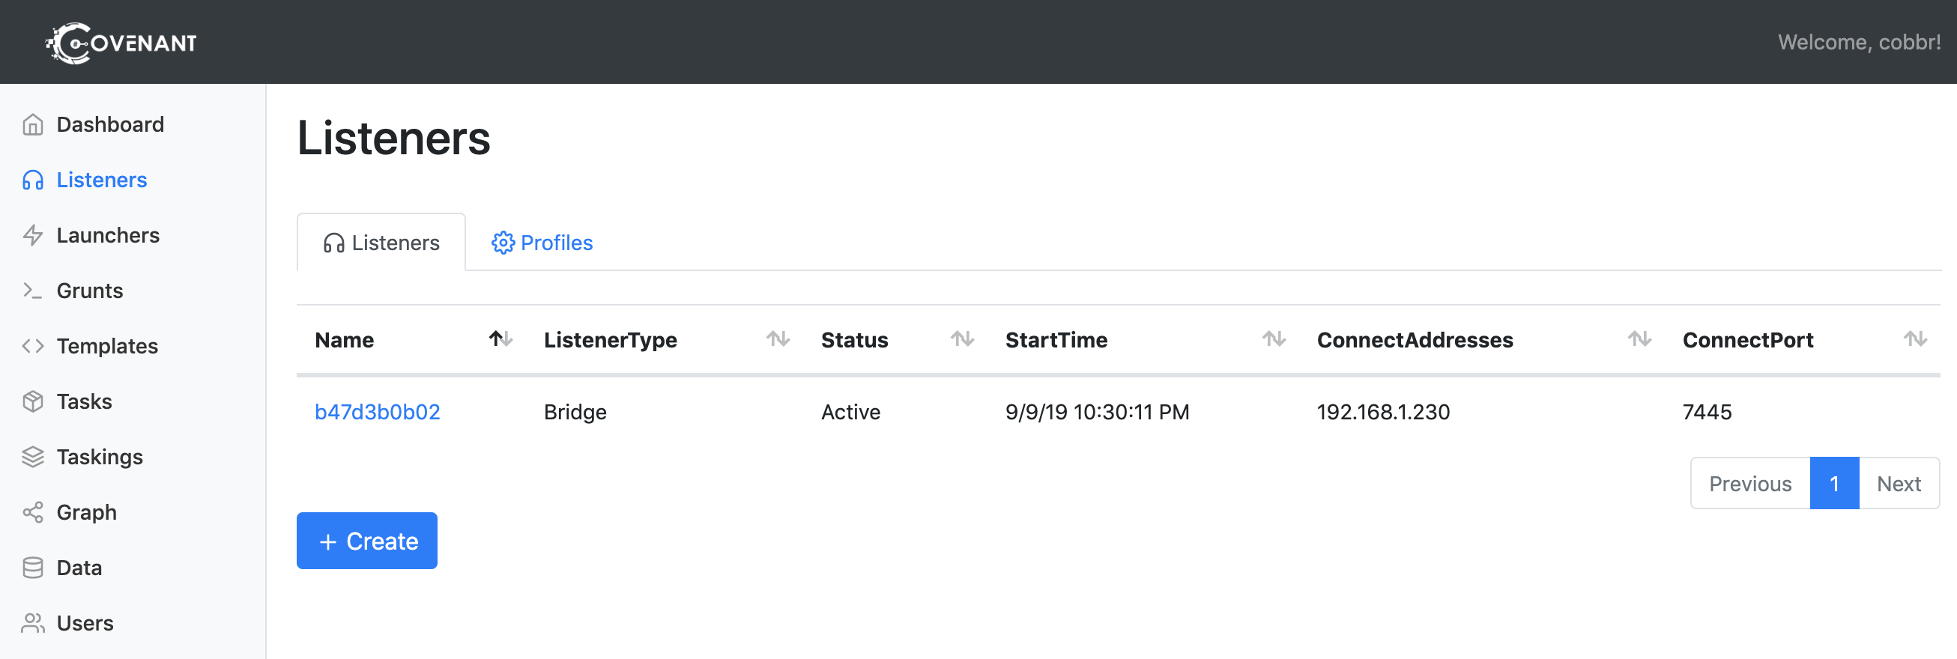Sort by Status using its sort arrows
This screenshot has height=659, width=1957.
coord(963,339)
